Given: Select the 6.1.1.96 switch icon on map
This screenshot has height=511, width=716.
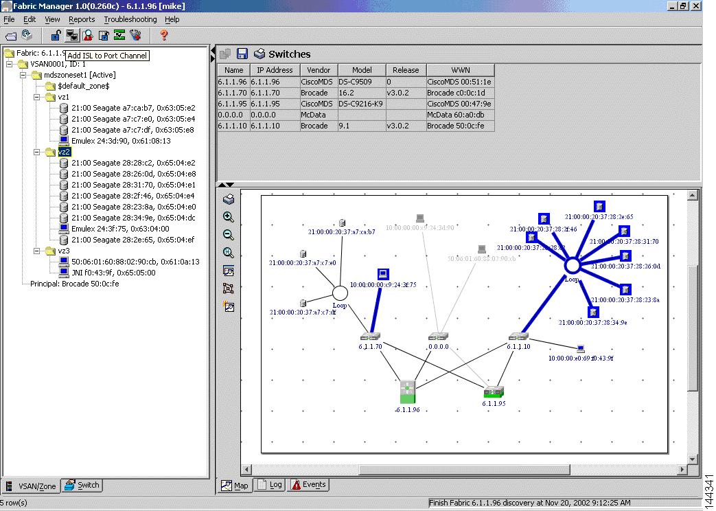Looking at the screenshot, I should 407,391.
